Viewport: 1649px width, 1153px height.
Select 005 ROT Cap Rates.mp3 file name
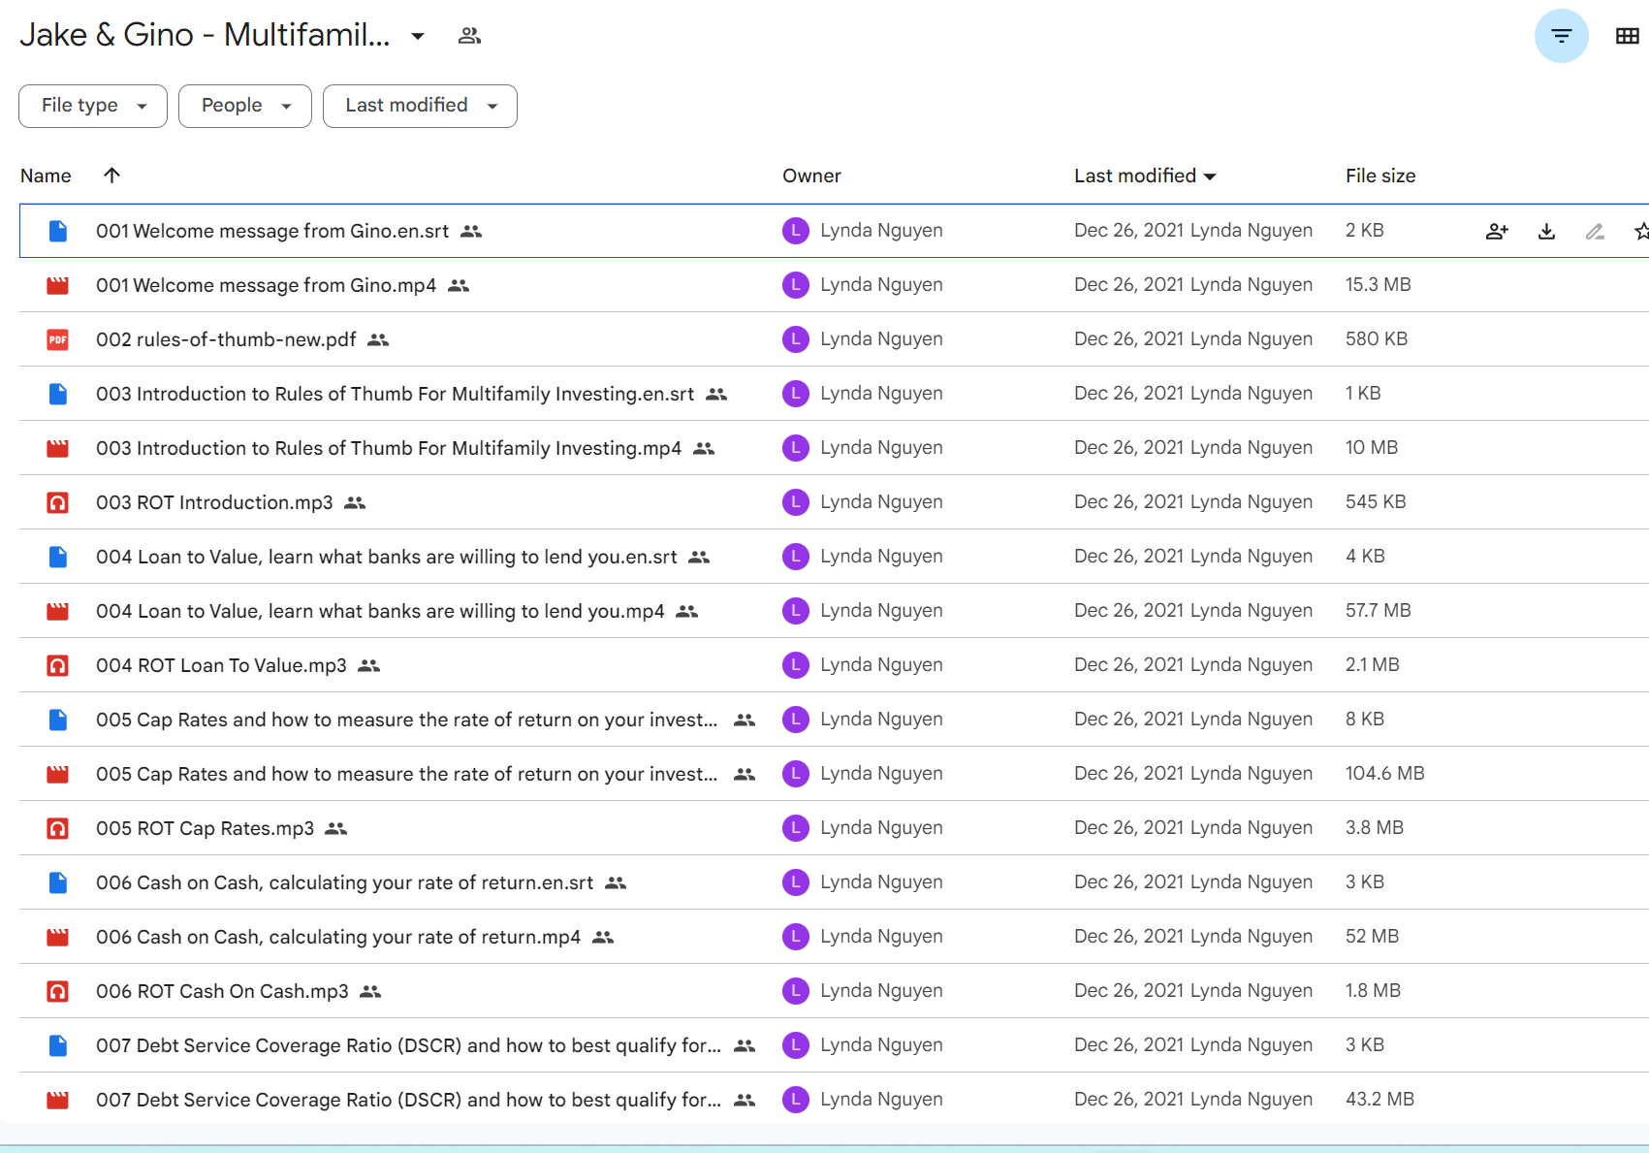coord(205,828)
